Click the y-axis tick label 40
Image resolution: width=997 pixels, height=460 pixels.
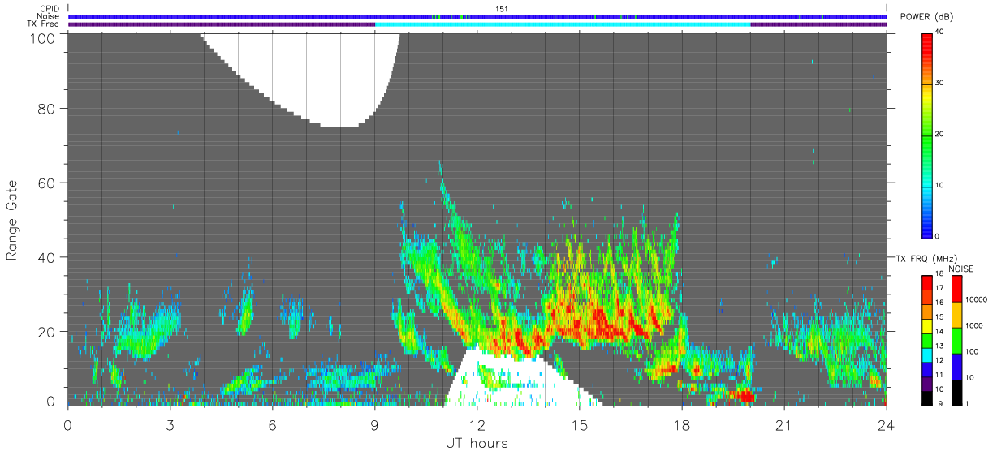point(47,257)
